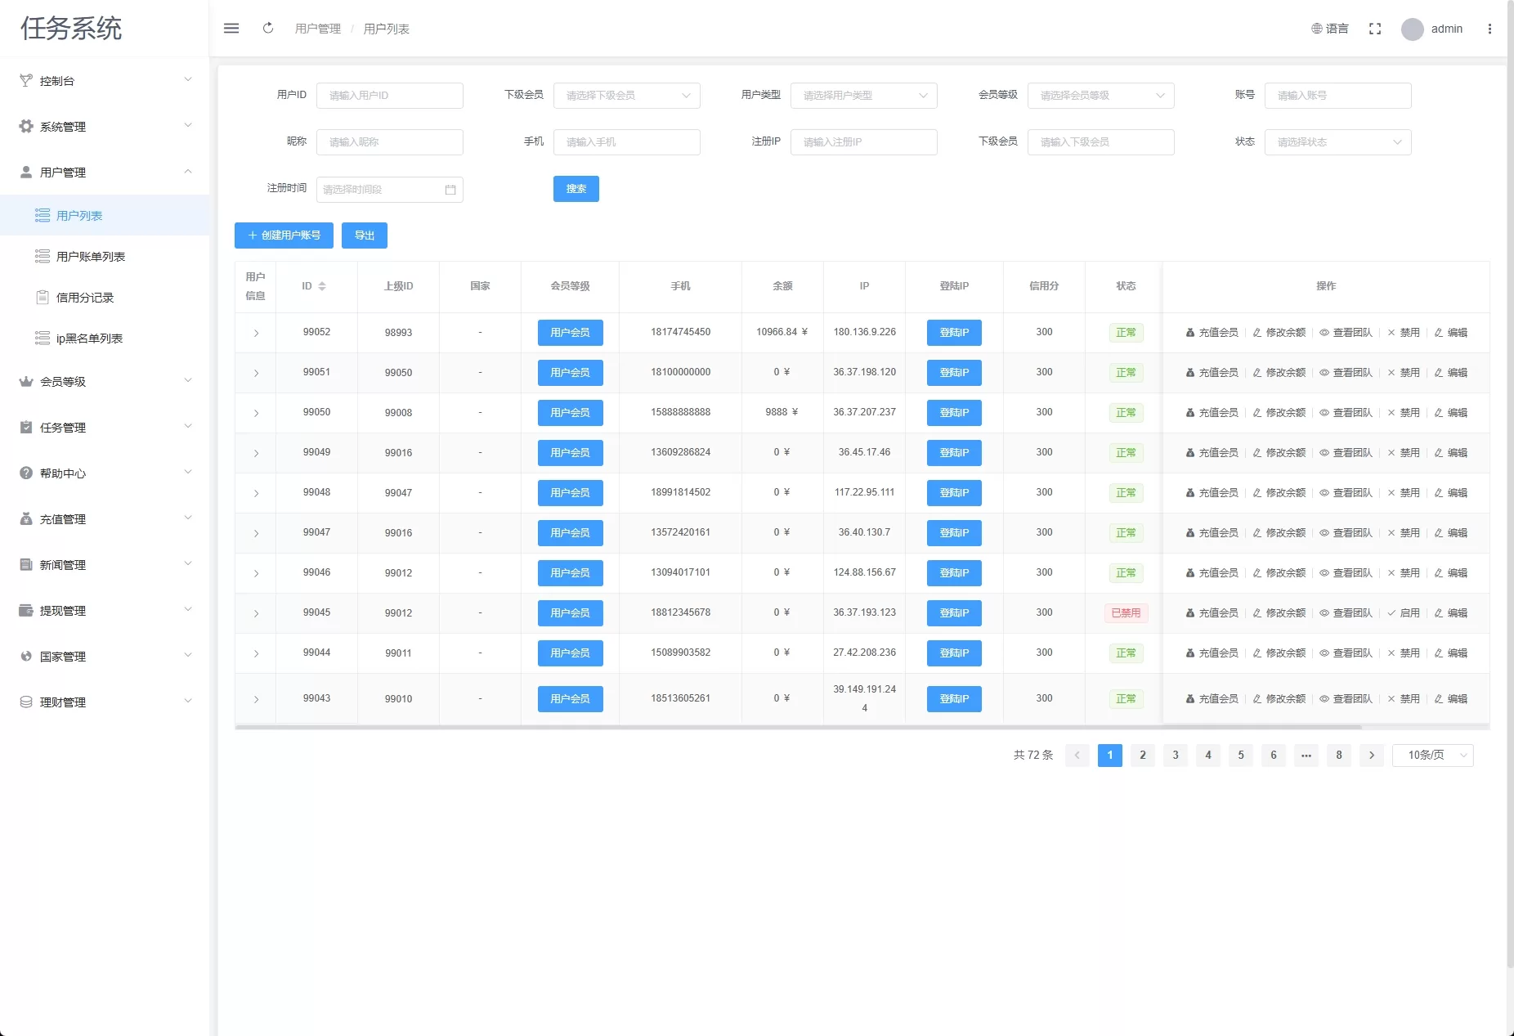Click the hamburger menu collapse icon
This screenshot has height=1036, width=1514.
pyautogui.click(x=231, y=29)
